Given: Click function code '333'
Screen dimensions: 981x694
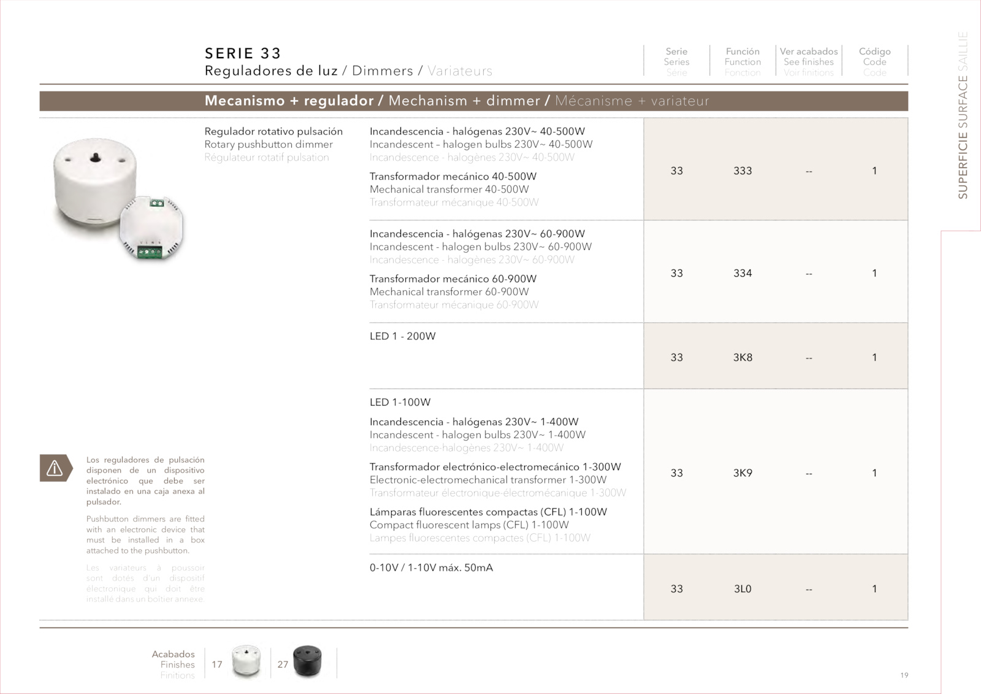Looking at the screenshot, I should [742, 171].
